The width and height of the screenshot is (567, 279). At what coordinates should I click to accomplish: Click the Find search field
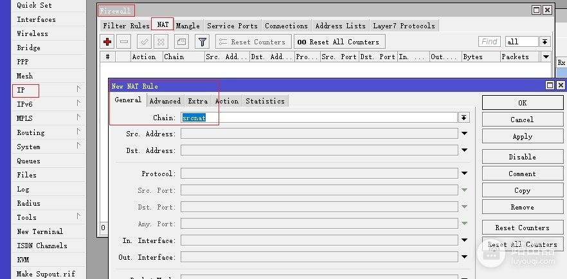489,42
